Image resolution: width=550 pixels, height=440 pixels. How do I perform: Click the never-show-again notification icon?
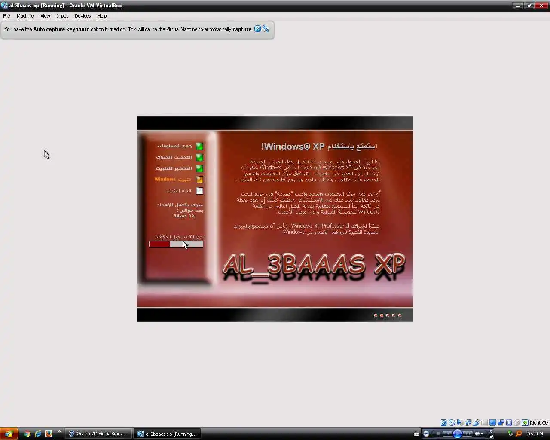coord(266,29)
